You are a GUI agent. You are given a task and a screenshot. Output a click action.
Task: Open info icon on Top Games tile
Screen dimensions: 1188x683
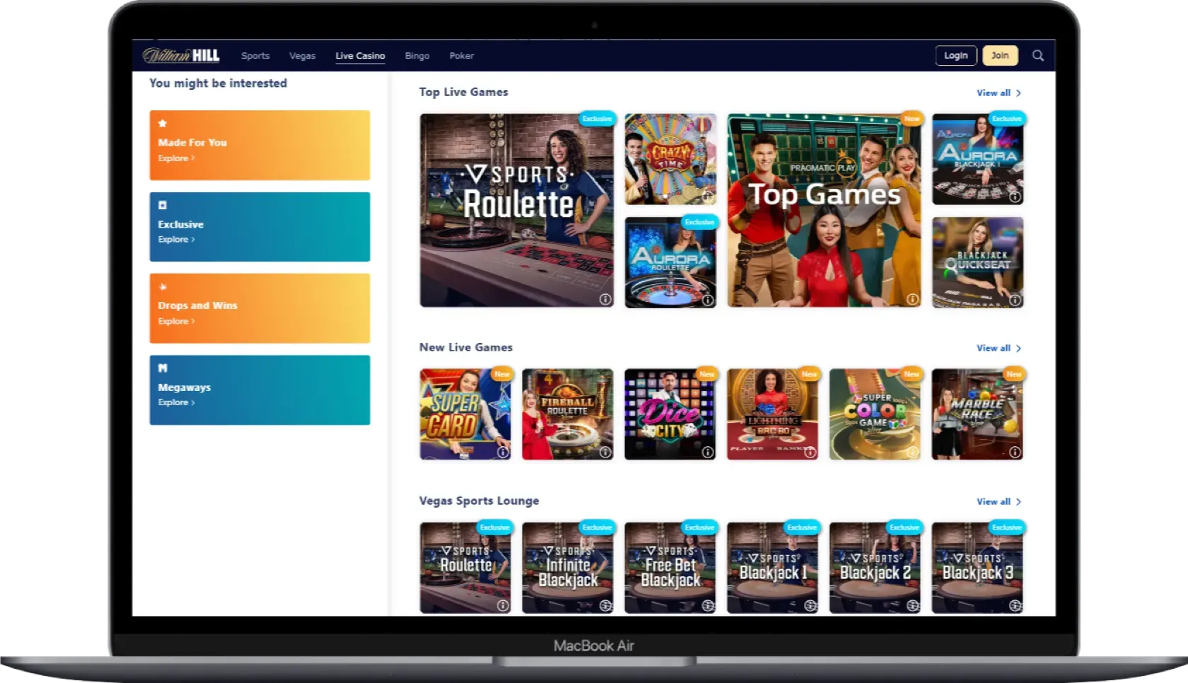pyautogui.click(x=913, y=299)
